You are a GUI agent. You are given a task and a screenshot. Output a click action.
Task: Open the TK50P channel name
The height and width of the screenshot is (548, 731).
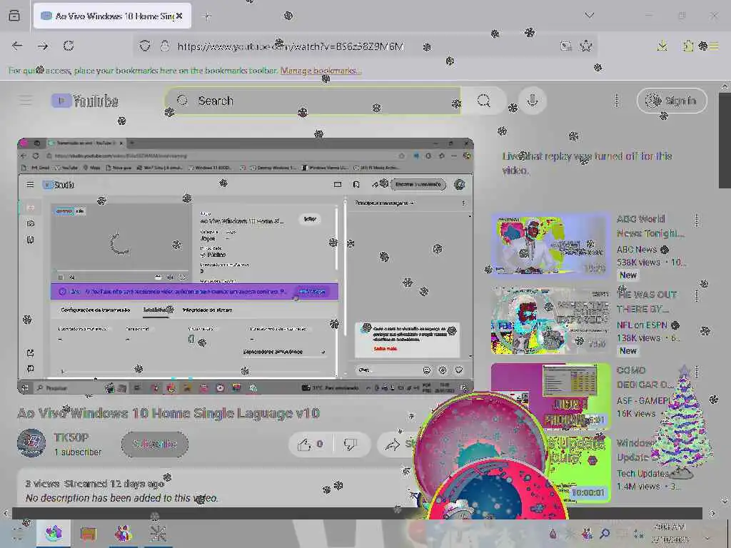point(71,437)
